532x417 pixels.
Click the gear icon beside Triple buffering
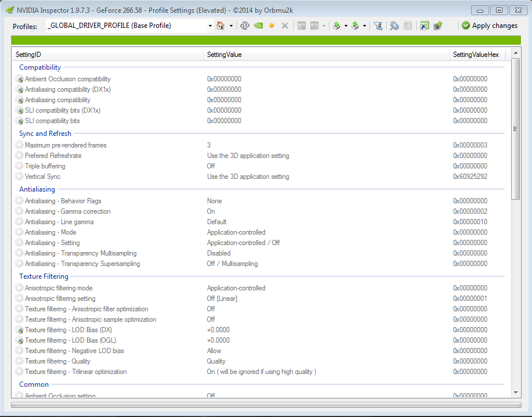[20, 166]
